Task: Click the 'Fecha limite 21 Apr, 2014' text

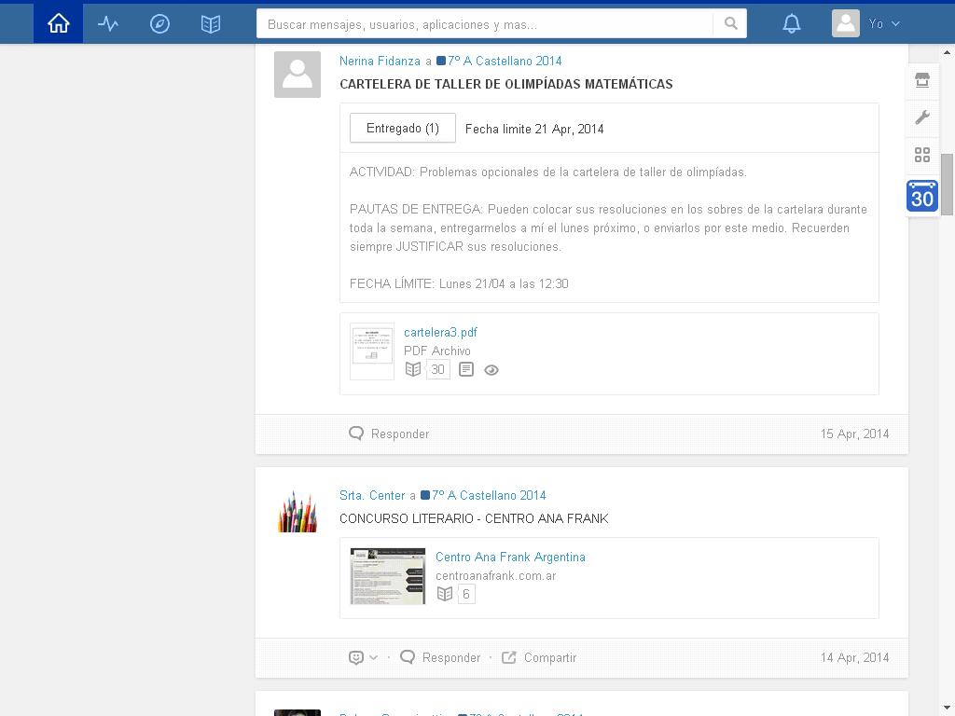Action: click(x=534, y=129)
